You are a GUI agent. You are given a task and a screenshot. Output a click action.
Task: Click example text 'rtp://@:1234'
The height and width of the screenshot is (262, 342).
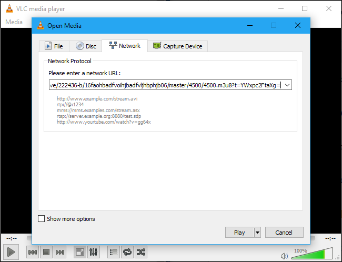[70, 105]
